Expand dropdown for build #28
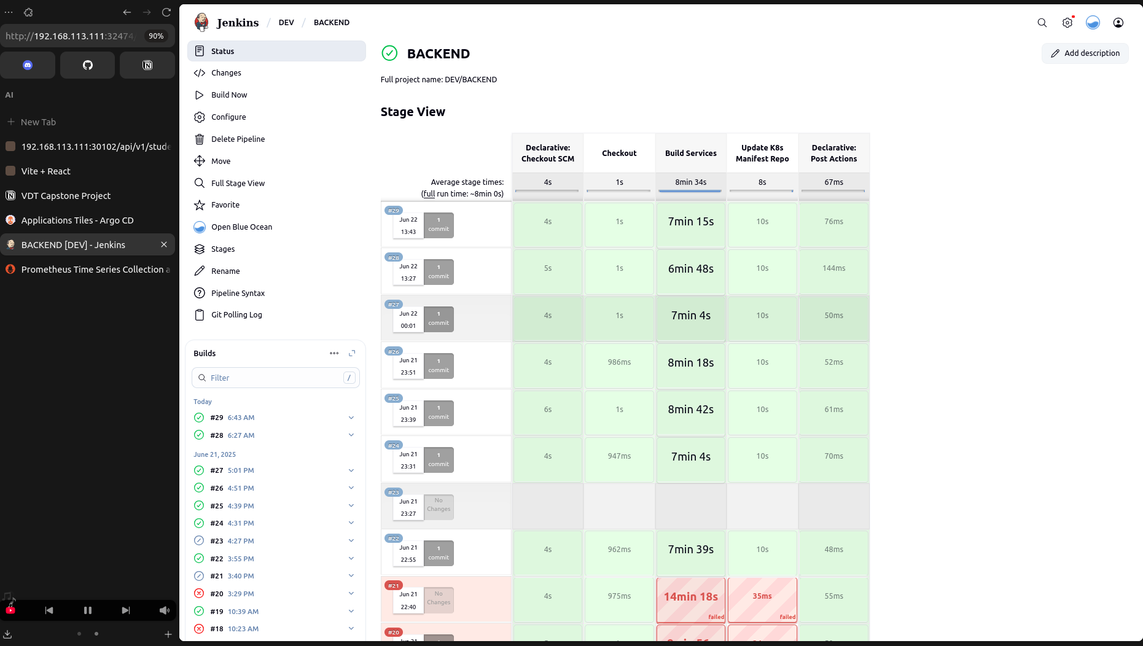This screenshot has height=646, width=1143. 351,435
